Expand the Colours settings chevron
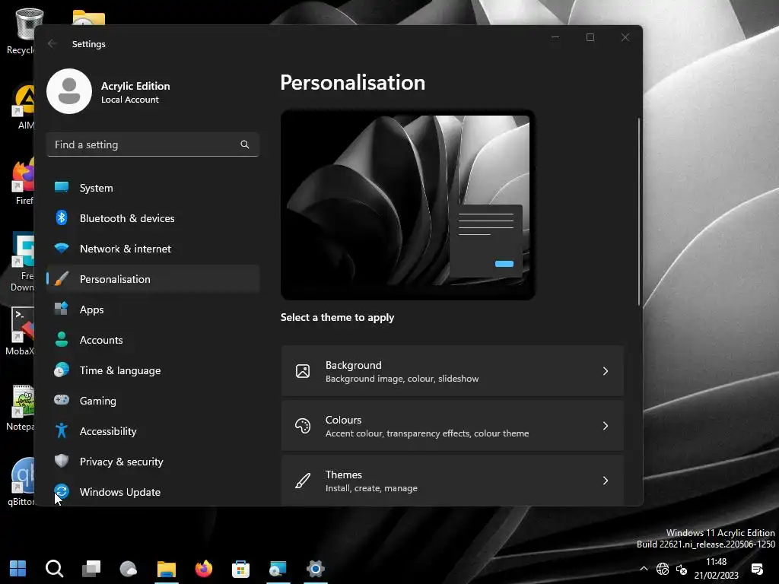 coord(605,426)
